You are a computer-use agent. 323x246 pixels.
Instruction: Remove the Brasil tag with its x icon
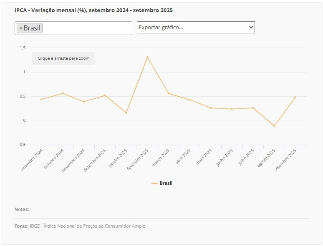click(x=21, y=28)
